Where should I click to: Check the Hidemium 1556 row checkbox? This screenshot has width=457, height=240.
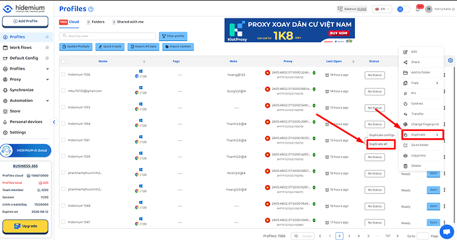[63, 75]
